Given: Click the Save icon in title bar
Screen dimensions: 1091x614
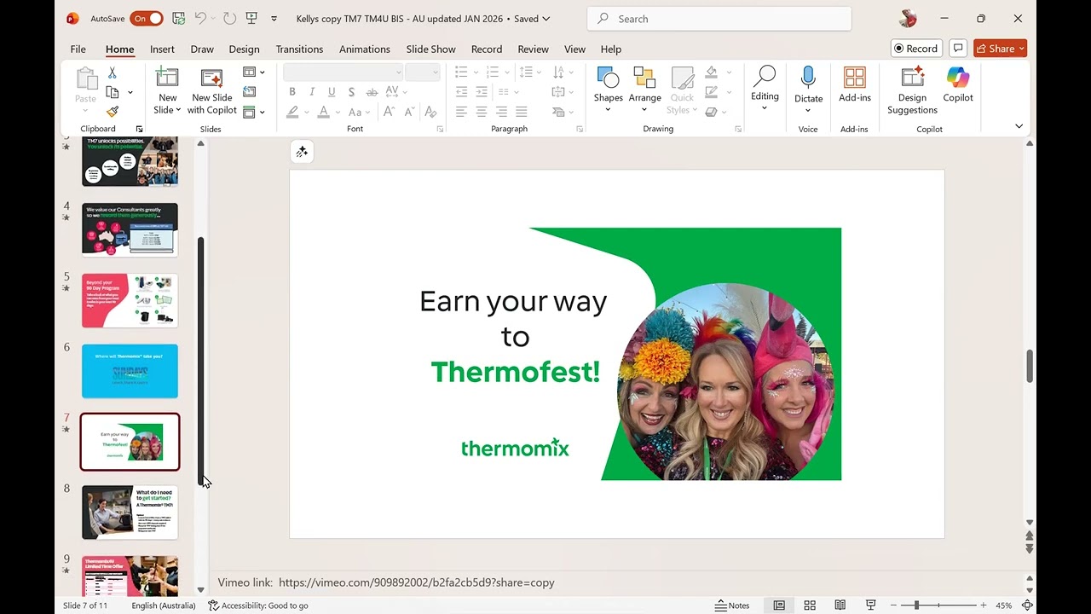Looking at the screenshot, I should pos(178,18).
